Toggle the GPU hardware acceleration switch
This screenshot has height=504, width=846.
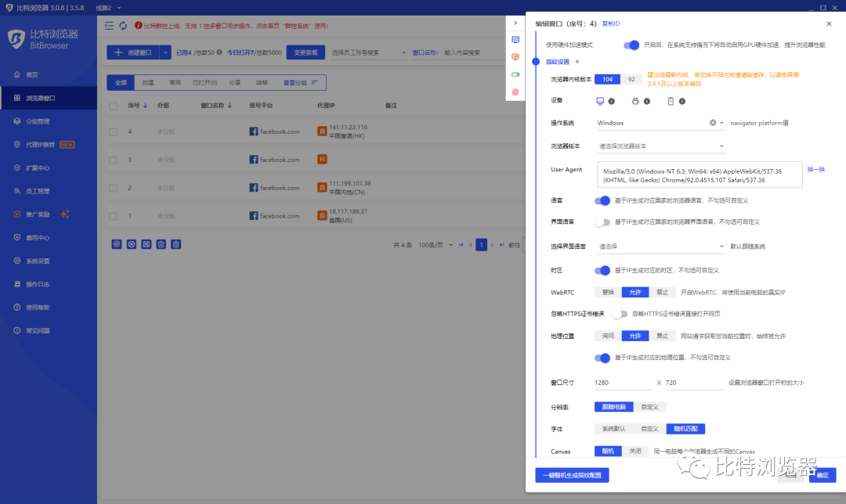tap(631, 45)
